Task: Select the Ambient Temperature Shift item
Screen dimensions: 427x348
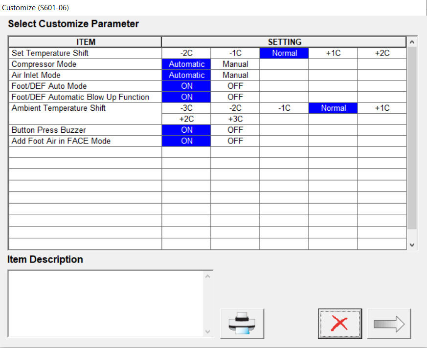Action: (85, 114)
